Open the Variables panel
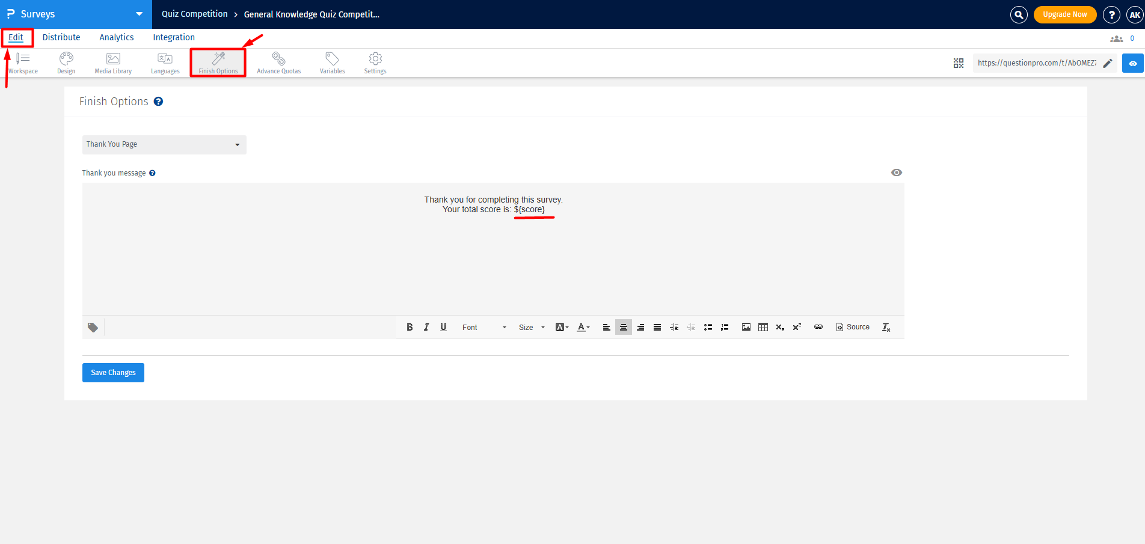Viewport: 1145px width, 544px height. 331,63
